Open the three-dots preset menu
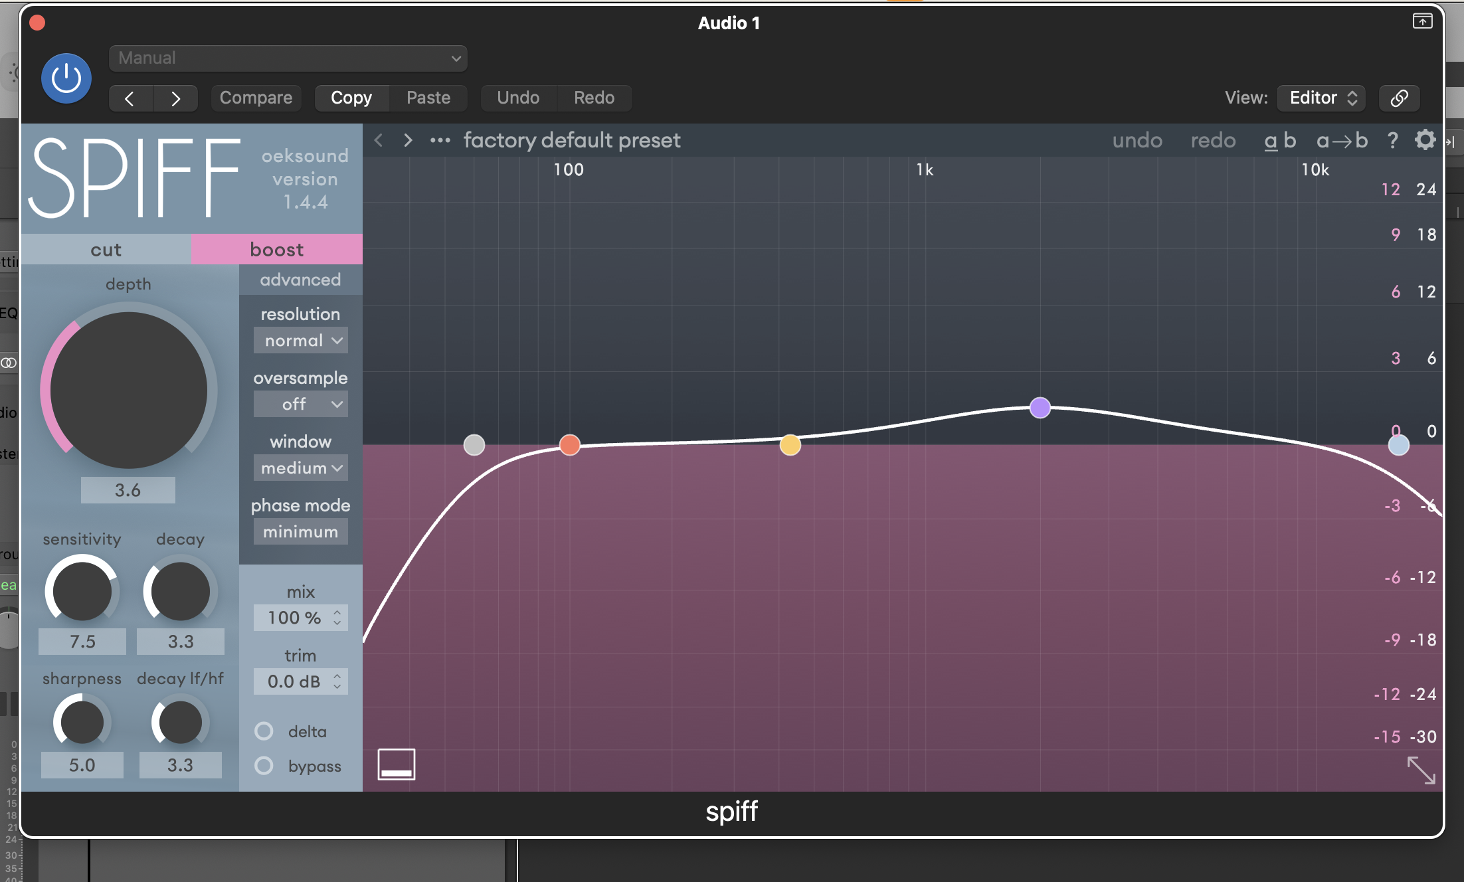The height and width of the screenshot is (882, 1464). (x=440, y=140)
